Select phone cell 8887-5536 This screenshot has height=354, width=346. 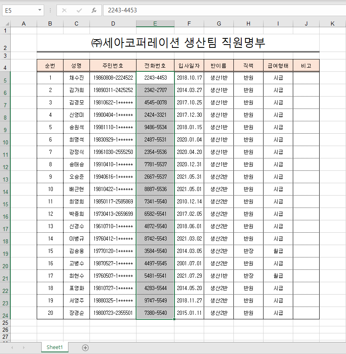coord(155,189)
